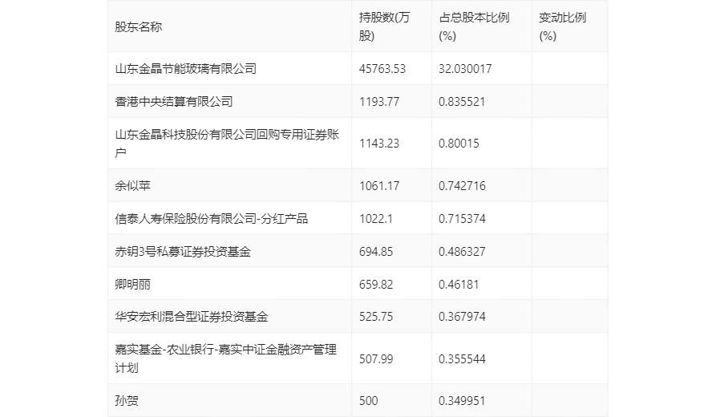Click the percentage 0.367974

tap(462, 317)
